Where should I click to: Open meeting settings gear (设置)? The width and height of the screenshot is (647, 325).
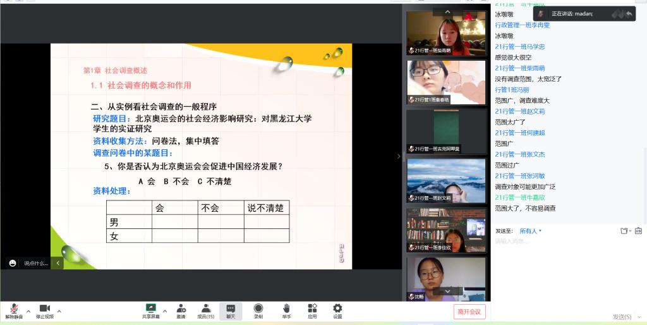[337, 309]
